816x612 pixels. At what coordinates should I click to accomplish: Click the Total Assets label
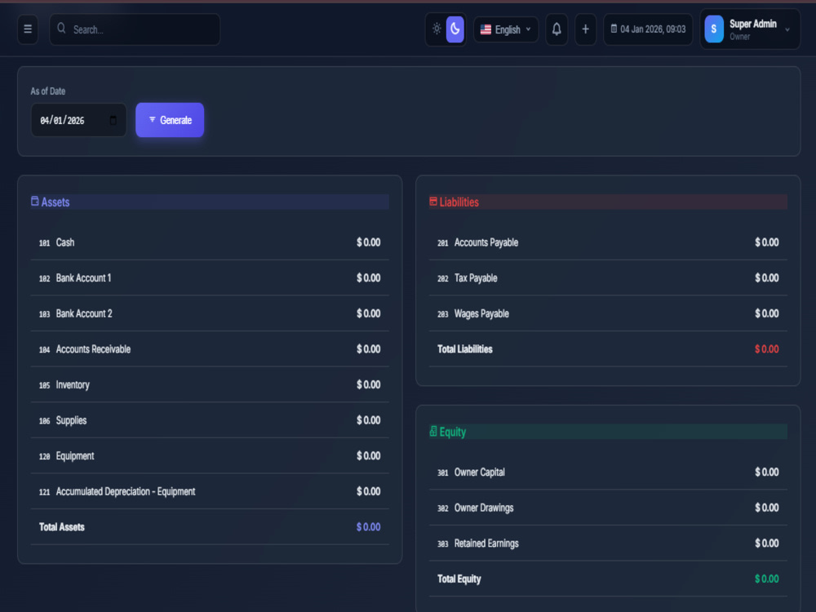click(61, 527)
